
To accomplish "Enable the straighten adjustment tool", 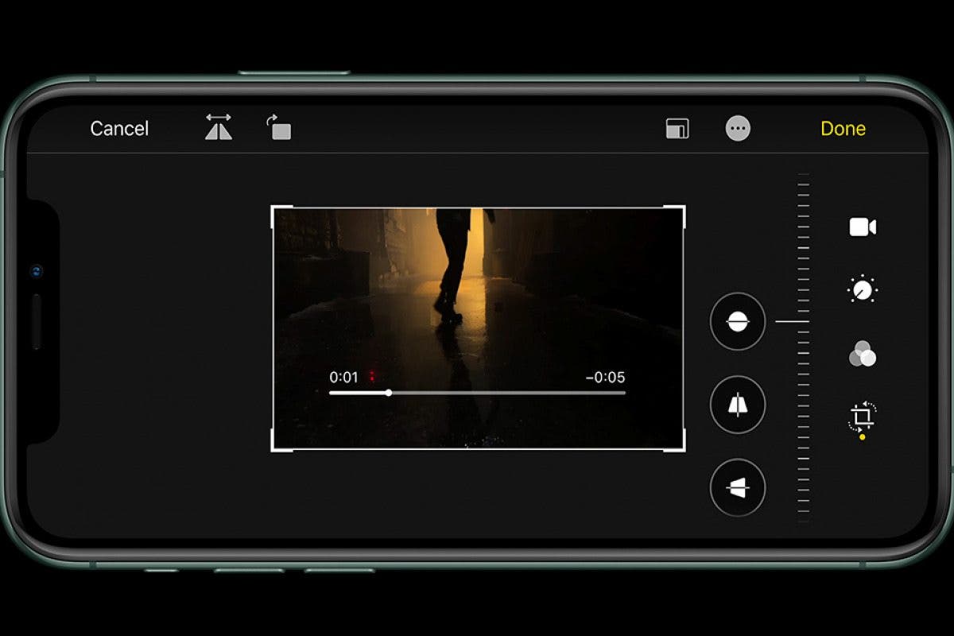I will [x=737, y=322].
